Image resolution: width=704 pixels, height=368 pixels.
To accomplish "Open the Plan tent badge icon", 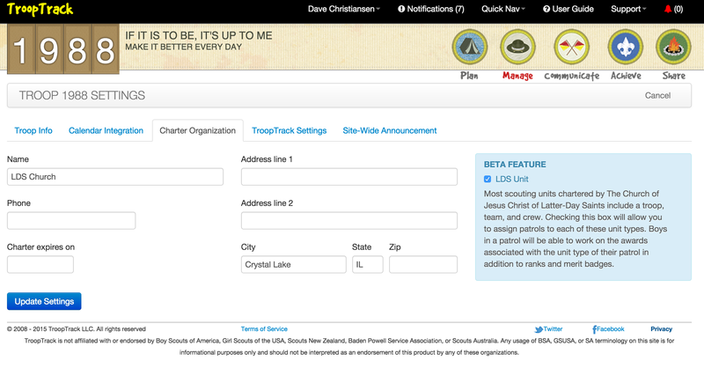I will (470, 47).
